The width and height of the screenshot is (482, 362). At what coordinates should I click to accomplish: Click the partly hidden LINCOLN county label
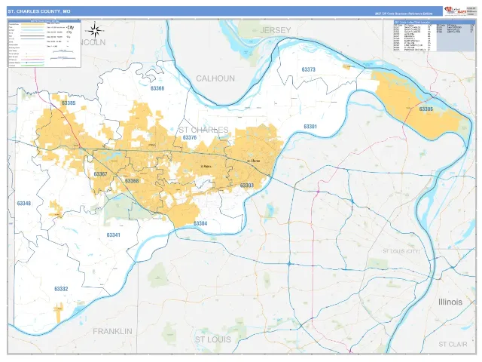pos(93,42)
